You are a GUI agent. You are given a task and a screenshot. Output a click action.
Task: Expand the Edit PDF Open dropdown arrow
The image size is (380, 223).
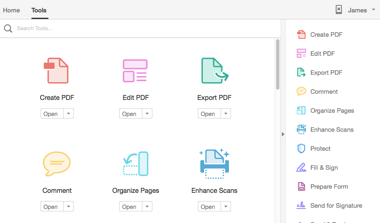coord(147,114)
